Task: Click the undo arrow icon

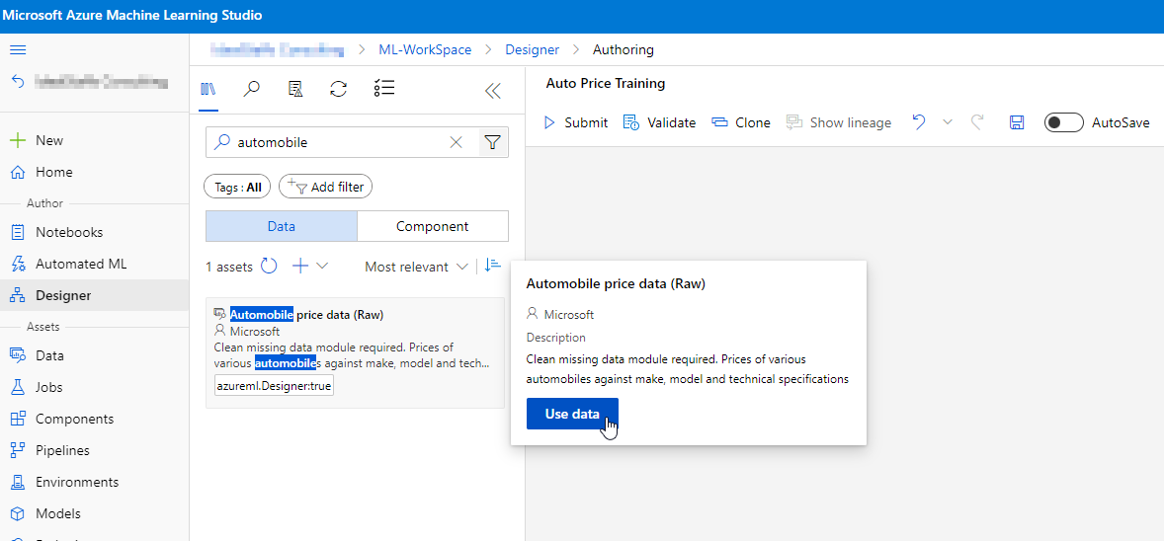Action: coord(919,122)
